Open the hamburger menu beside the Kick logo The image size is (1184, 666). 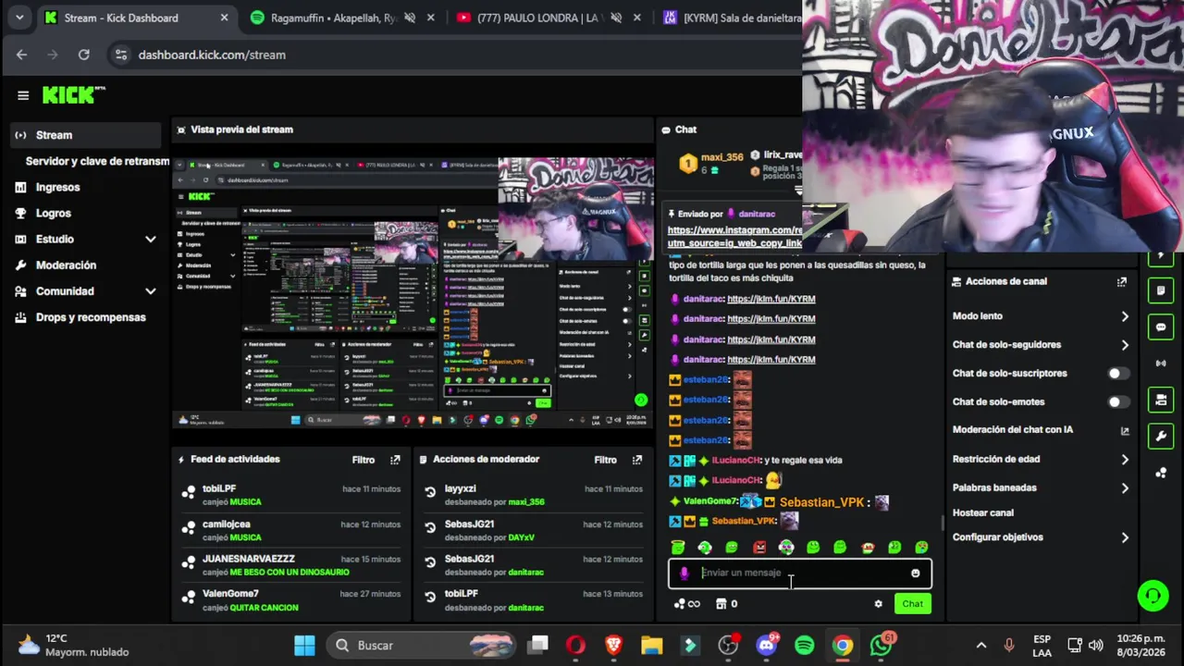tap(23, 95)
